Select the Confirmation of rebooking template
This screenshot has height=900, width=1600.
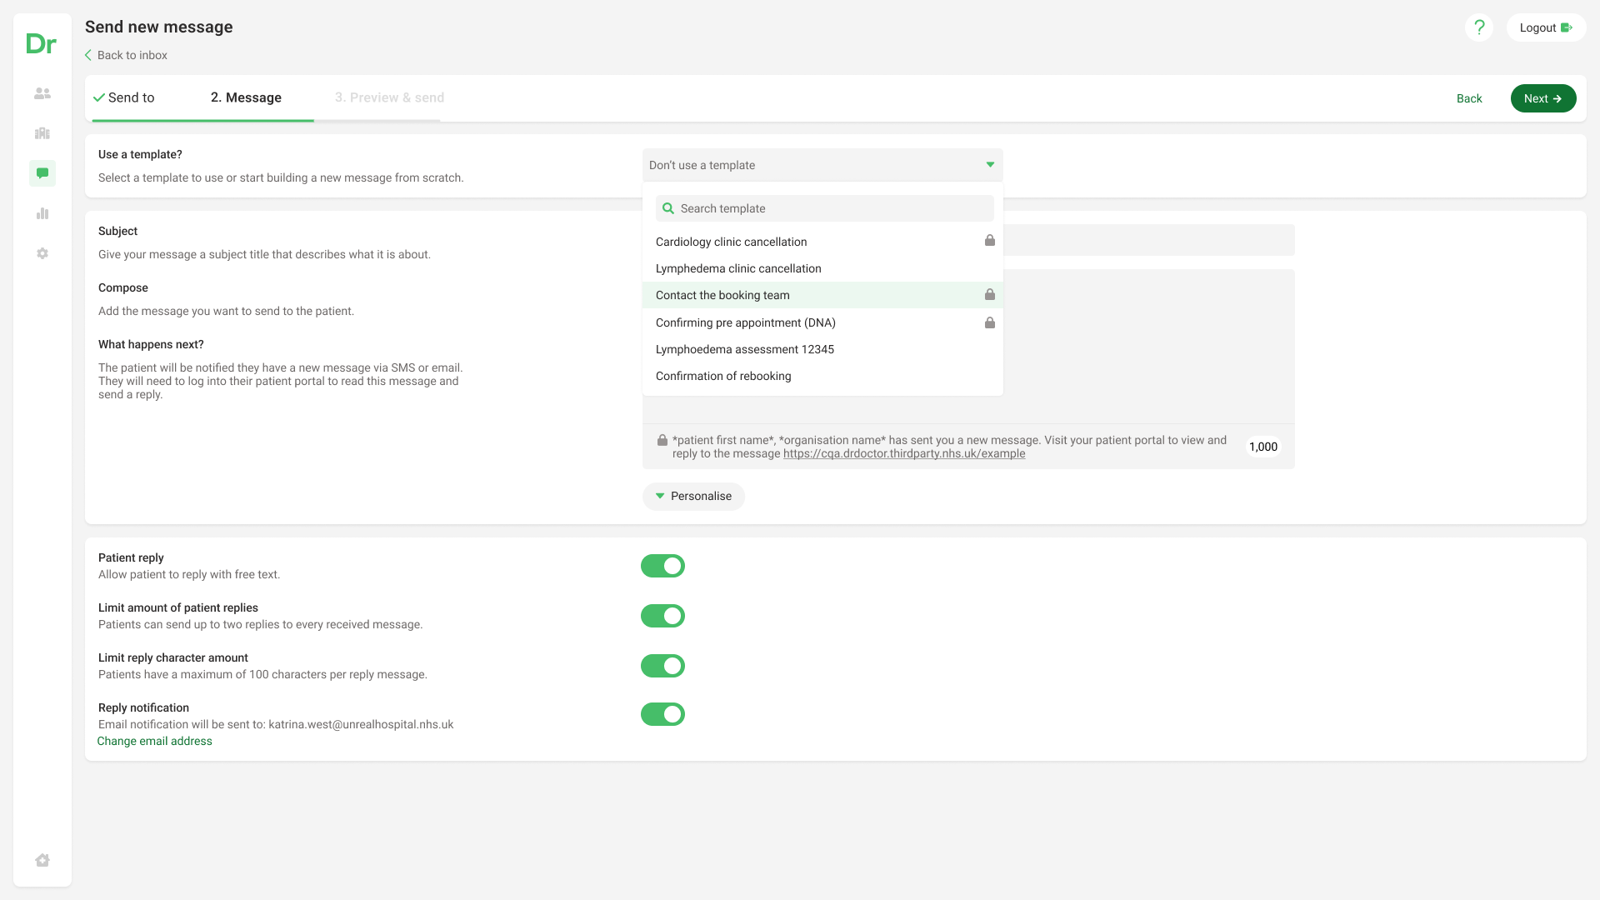(723, 376)
